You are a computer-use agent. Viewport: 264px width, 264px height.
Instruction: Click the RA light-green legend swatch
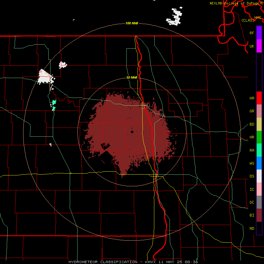(259, 150)
